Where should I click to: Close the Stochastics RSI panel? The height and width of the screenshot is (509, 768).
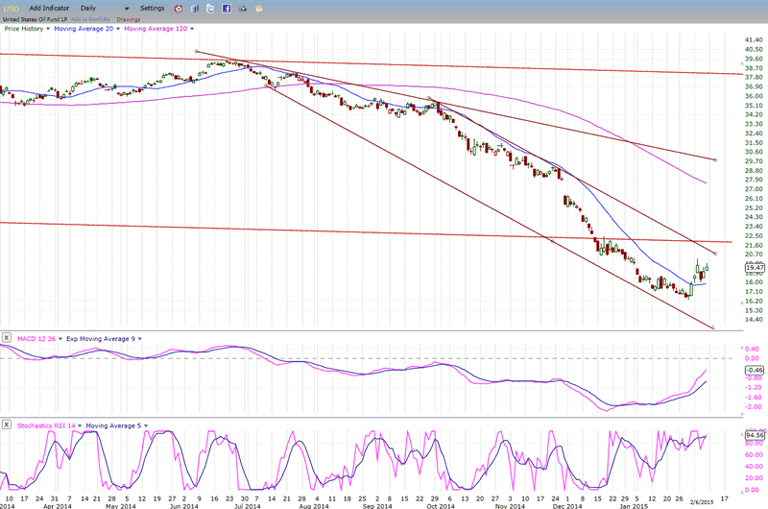tap(7, 424)
